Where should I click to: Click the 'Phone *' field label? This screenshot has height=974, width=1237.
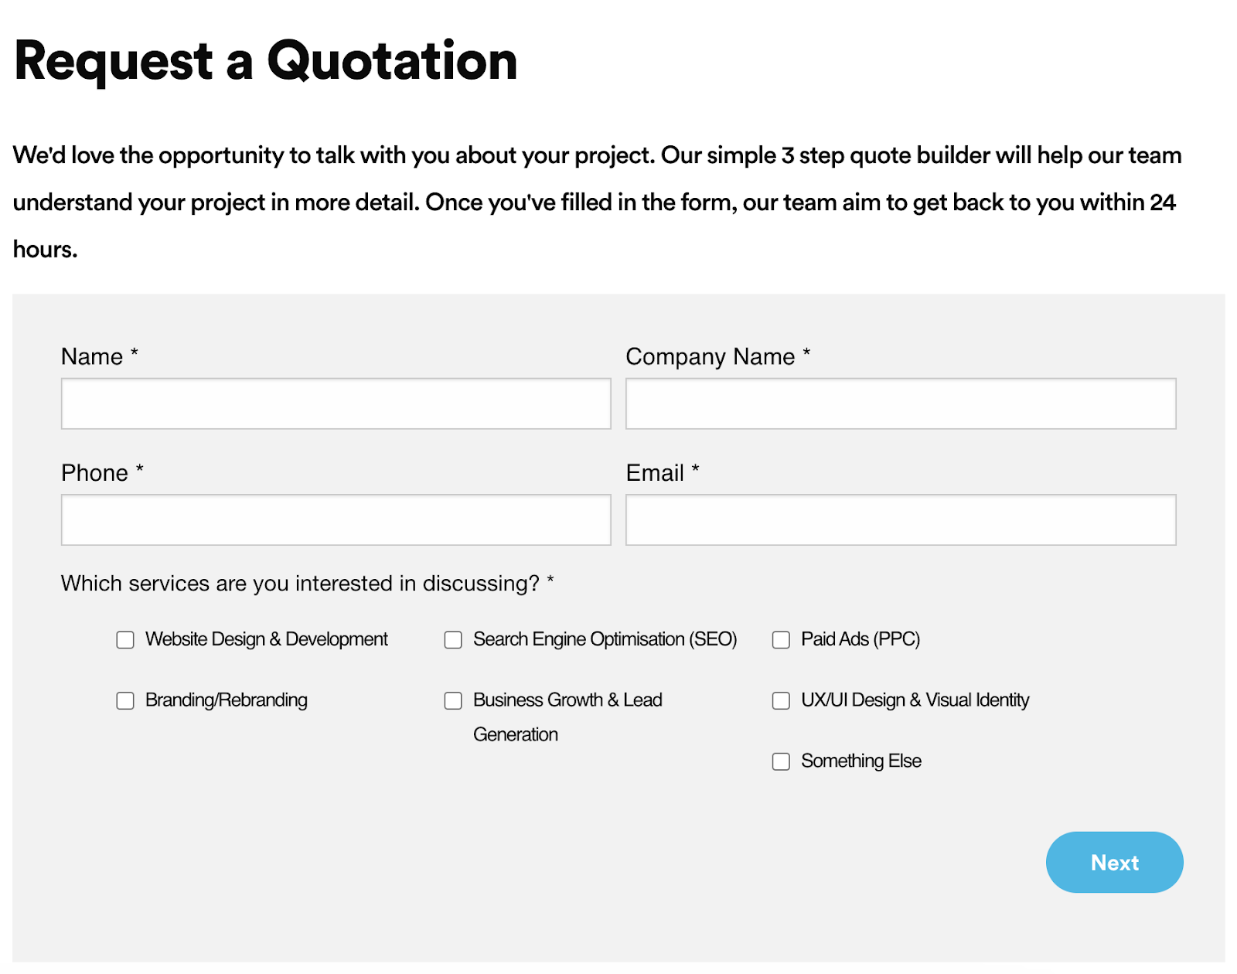tap(95, 472)
